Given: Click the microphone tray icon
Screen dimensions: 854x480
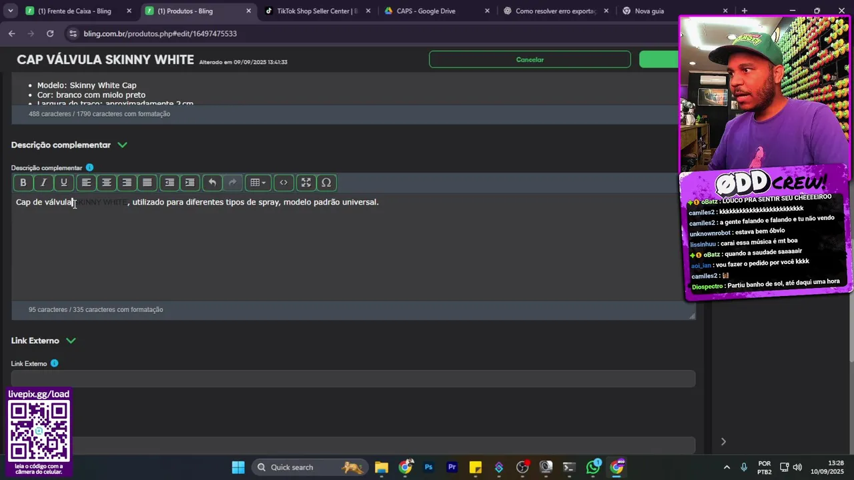Looking at the screenshot, I should pos(744,467).
